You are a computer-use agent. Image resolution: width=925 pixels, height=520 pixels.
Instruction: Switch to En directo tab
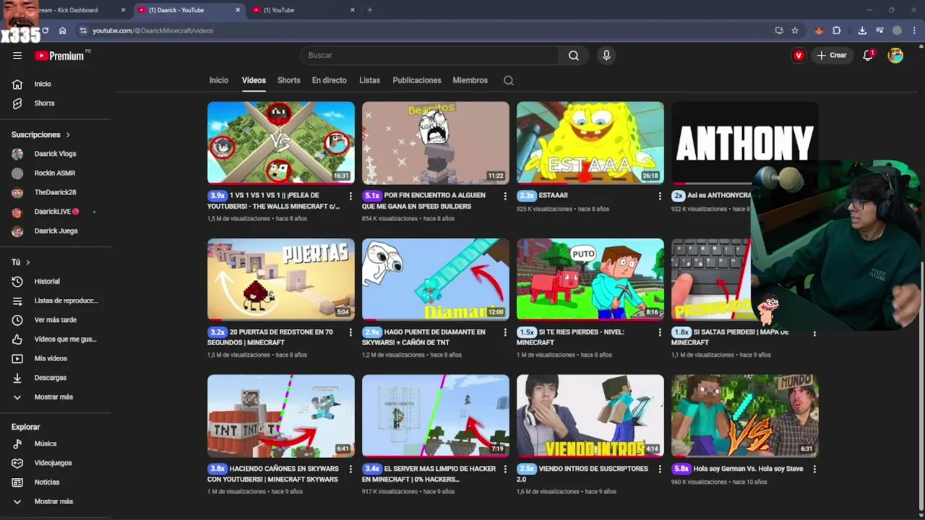pos(330,80)
